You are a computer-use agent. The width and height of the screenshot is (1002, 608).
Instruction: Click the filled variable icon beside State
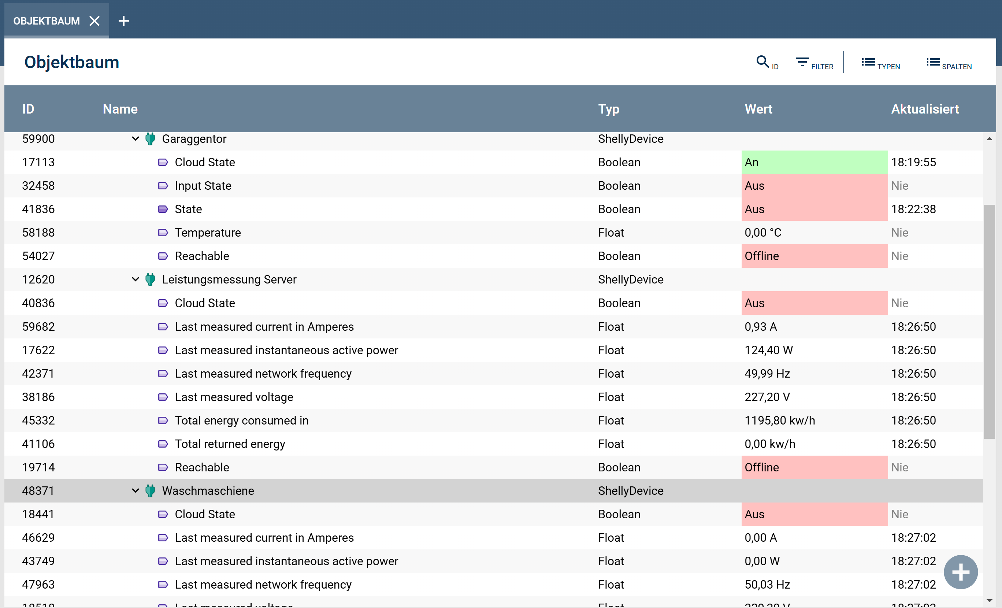(163, 209)
